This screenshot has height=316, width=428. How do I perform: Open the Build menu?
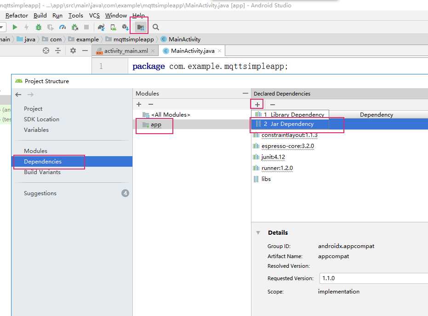[x=40, y=16]
